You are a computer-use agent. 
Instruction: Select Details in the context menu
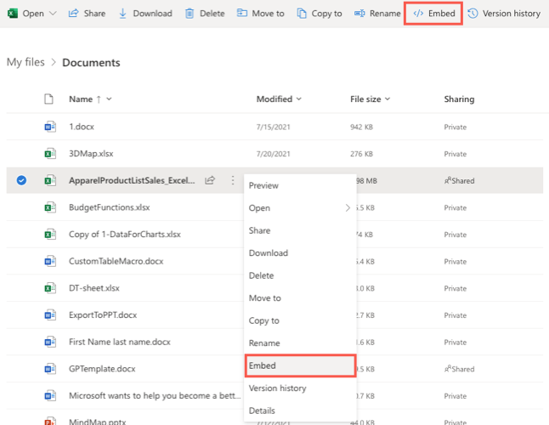(x=263, y=411)
